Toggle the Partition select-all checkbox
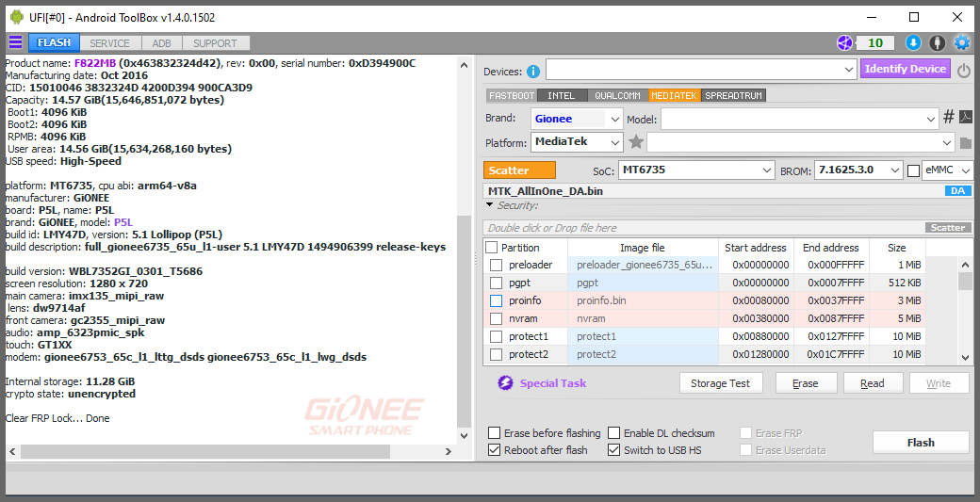The height and width of the screenshot is (502, 980). point(492,248)
